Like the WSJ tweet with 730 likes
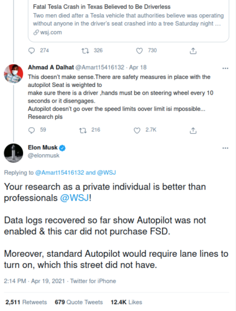Image resolution: width=236 pixels, height=311 pixels. (139, 50)
